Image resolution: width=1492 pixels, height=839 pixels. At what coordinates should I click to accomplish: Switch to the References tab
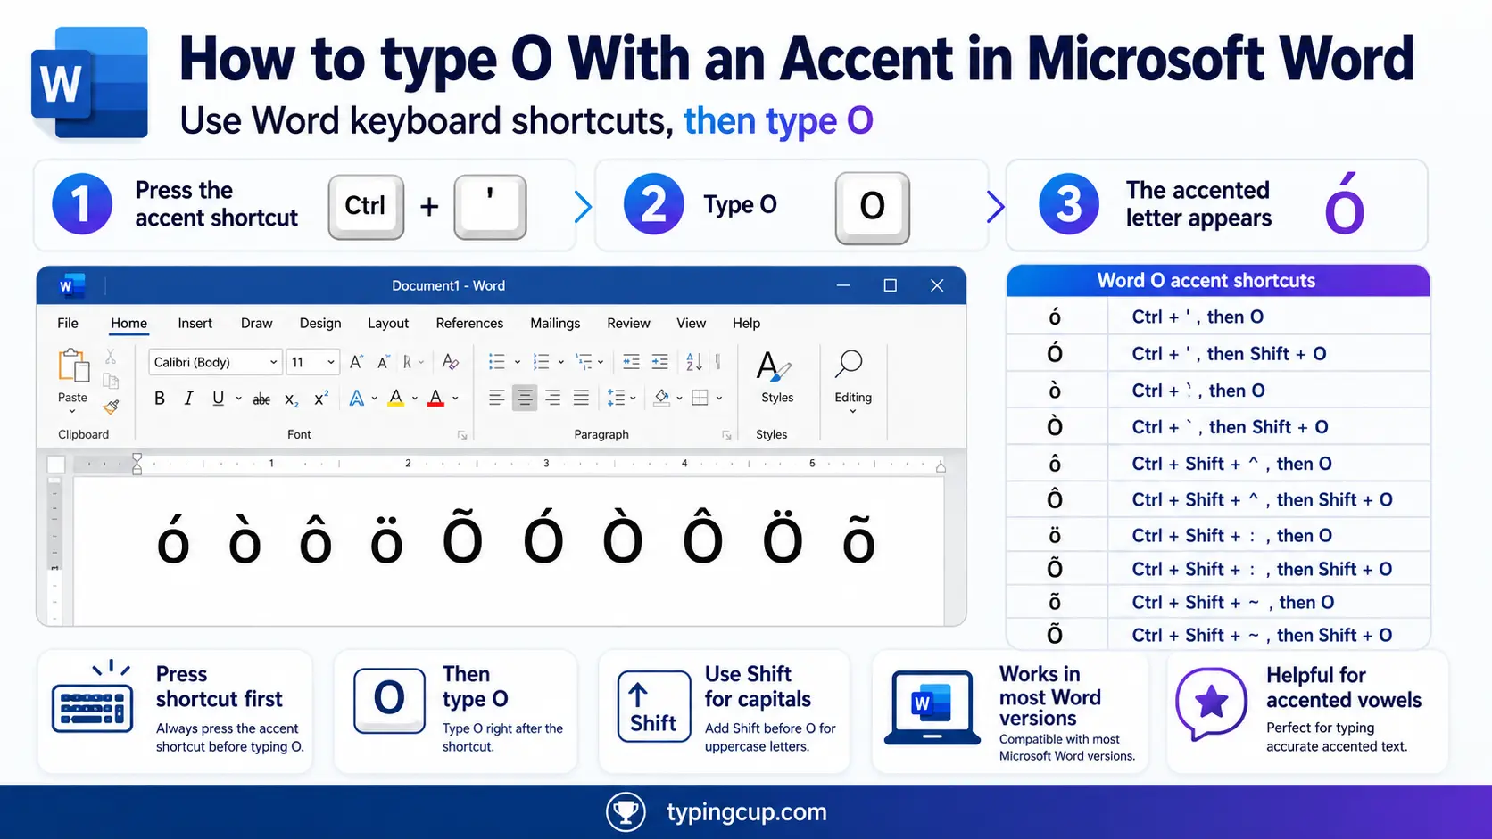pyautogui.click(x=469, y=323)
